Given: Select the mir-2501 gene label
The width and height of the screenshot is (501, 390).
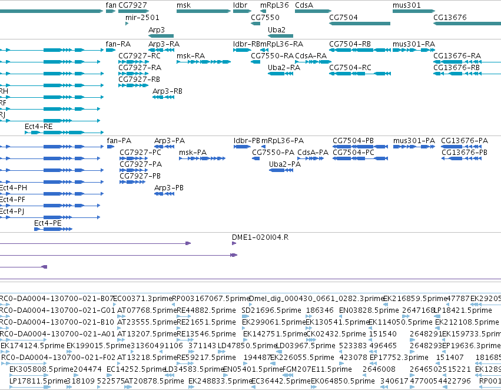Looking at the screenshot, I should (x=142, y=17).
